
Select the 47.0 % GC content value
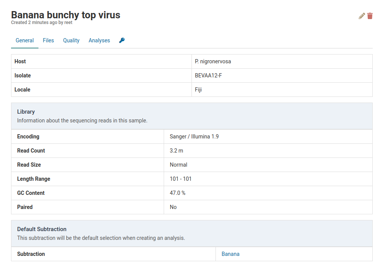(177, 193)
